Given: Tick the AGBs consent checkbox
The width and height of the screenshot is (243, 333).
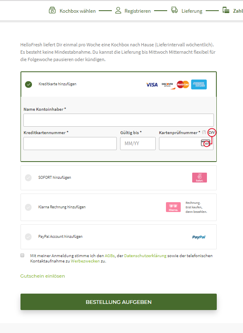Looking at the screenshot, I should pos(22,255).
